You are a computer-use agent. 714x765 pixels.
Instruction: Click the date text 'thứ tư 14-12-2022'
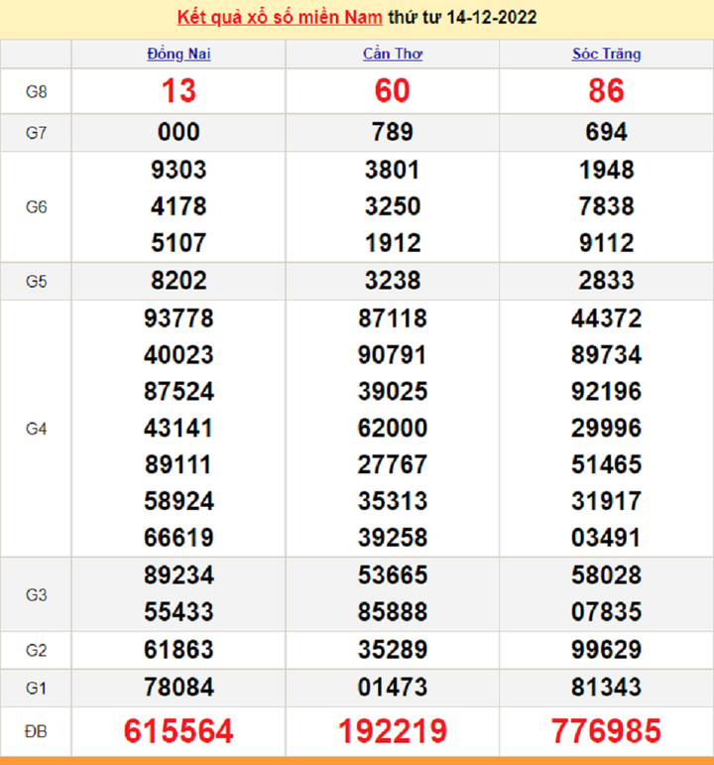coord(462,18)
